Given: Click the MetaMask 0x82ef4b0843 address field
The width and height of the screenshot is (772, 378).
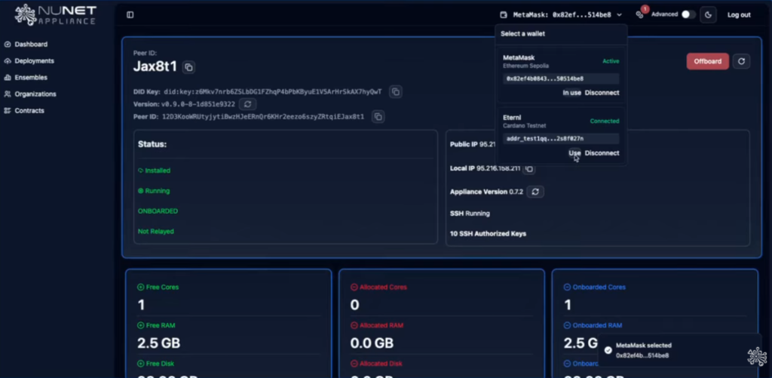Looking at the screenshot, I should tap(561, 79).
